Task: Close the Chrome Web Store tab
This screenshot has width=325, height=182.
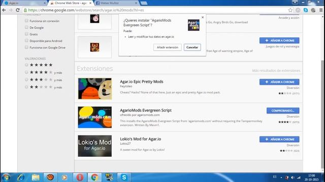Action: (x=90, y=3)
